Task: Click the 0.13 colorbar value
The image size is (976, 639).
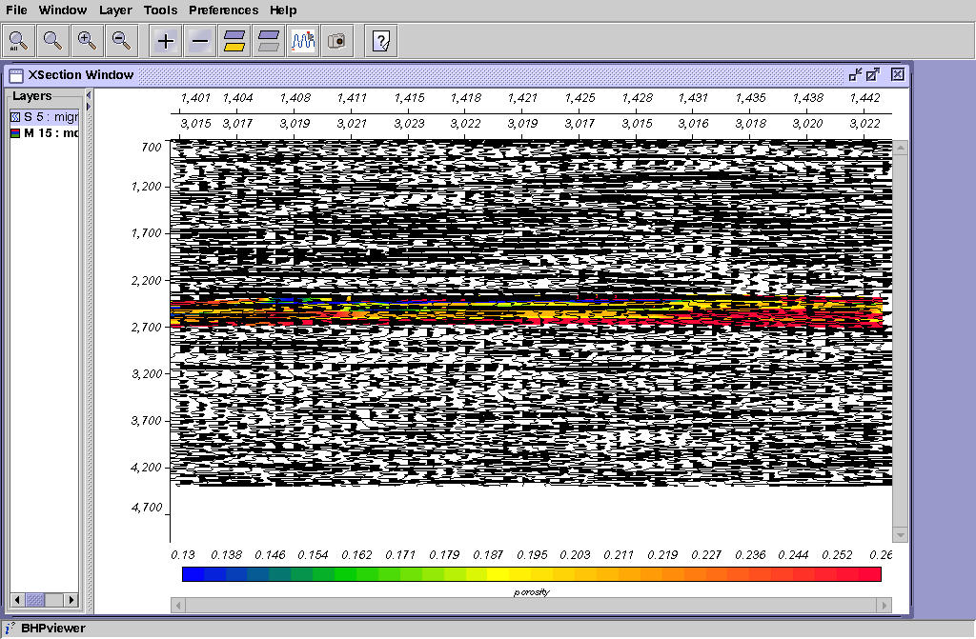Action: (x=183, y=554)
